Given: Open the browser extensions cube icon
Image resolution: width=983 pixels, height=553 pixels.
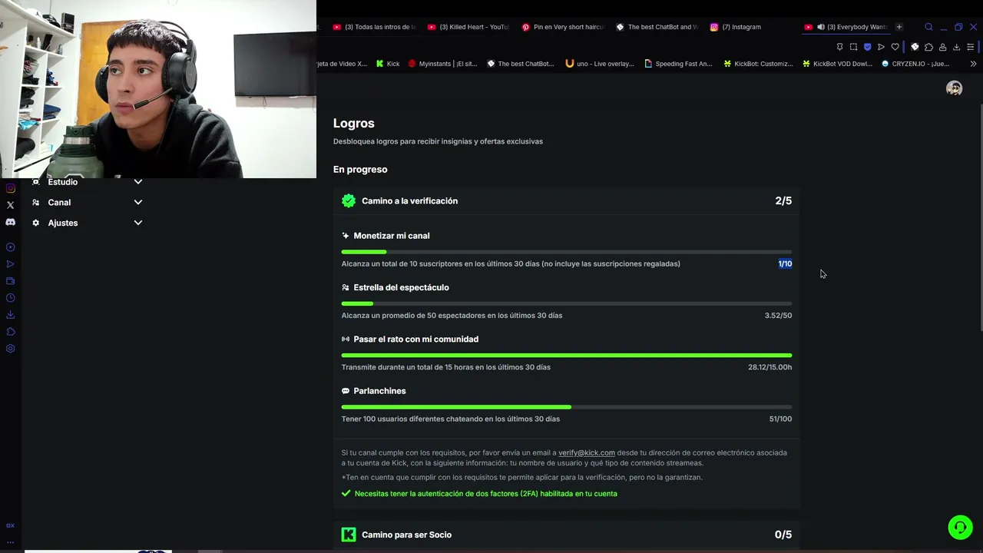Looking at the screenshot, I should 928,47.
